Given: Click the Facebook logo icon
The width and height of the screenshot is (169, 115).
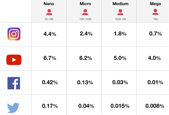Looking at the screenshot, I should pyautogui.click(x=14, y=83).
